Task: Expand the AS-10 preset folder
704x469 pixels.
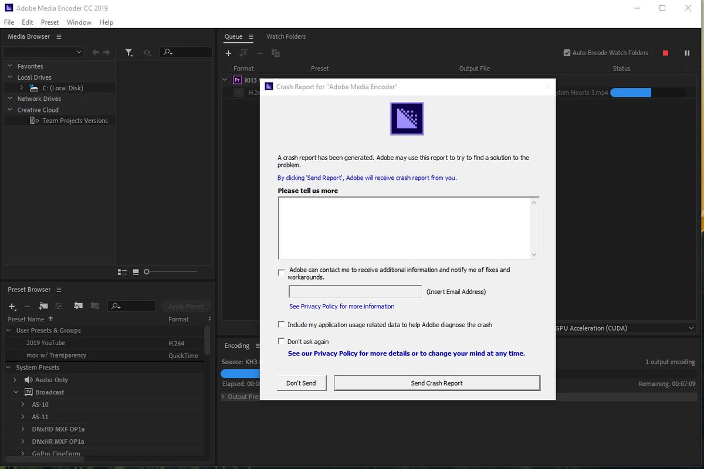Action: (23, 405)
